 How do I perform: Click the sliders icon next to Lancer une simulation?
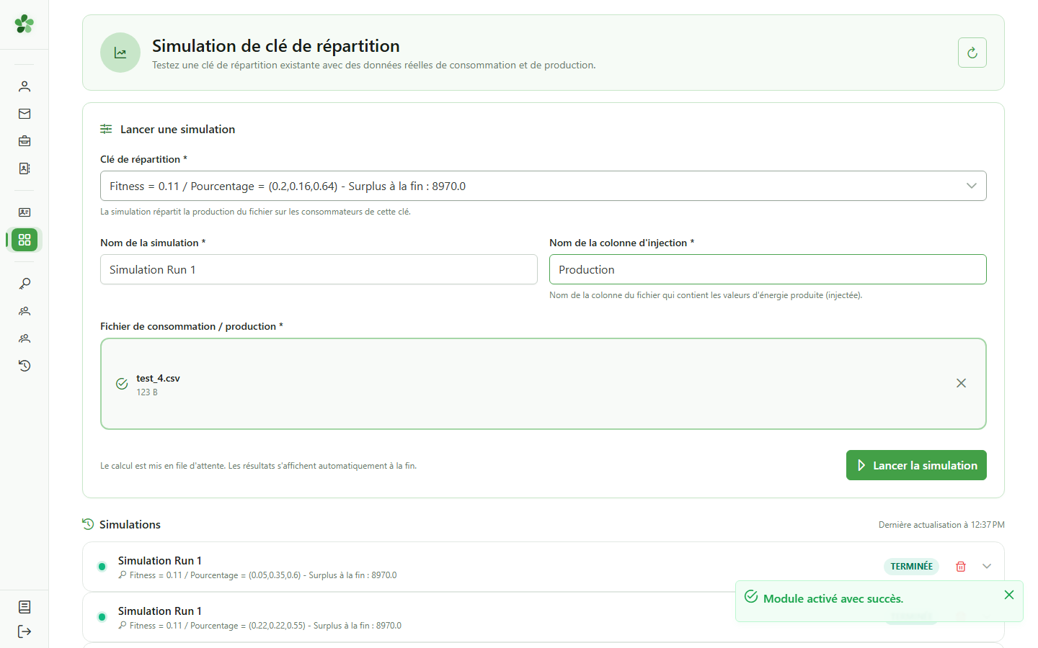coord(106,129)
